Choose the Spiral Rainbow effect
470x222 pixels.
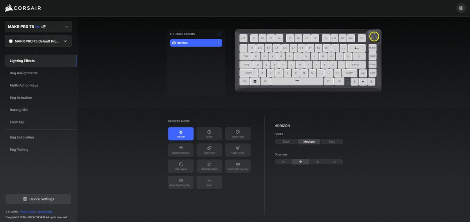(181, 150)
